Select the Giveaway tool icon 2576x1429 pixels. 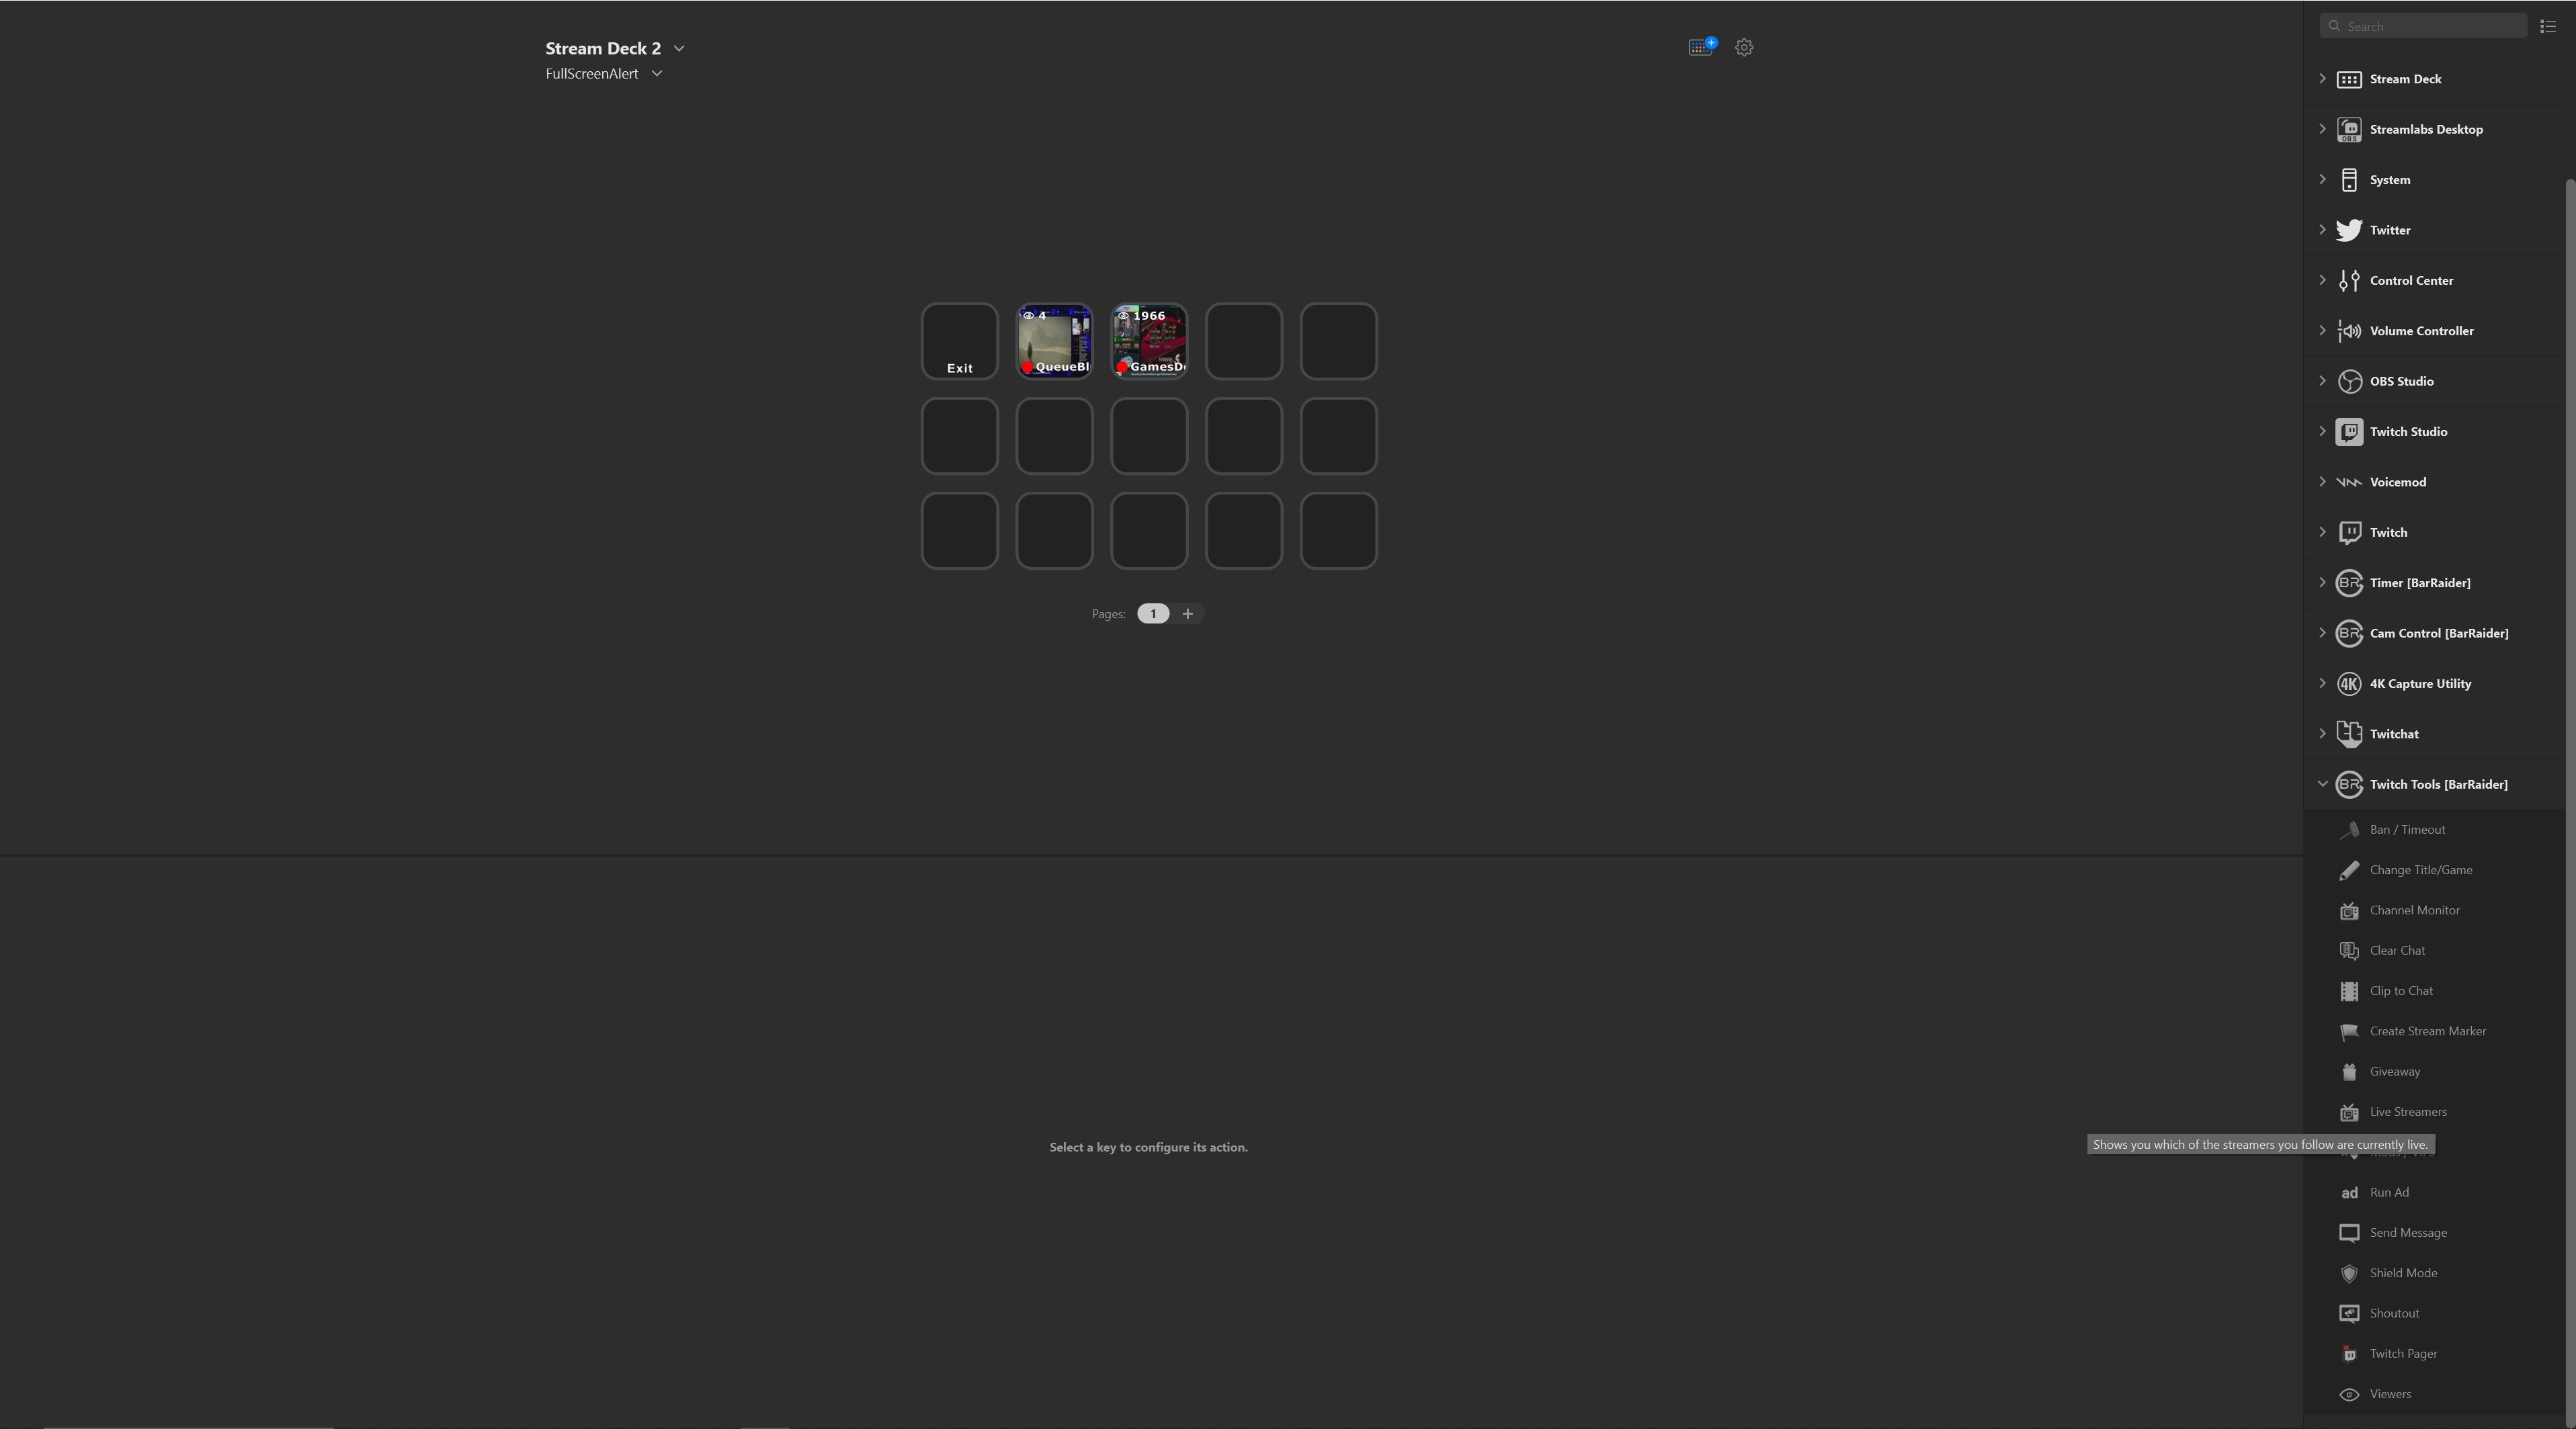2349,1072
